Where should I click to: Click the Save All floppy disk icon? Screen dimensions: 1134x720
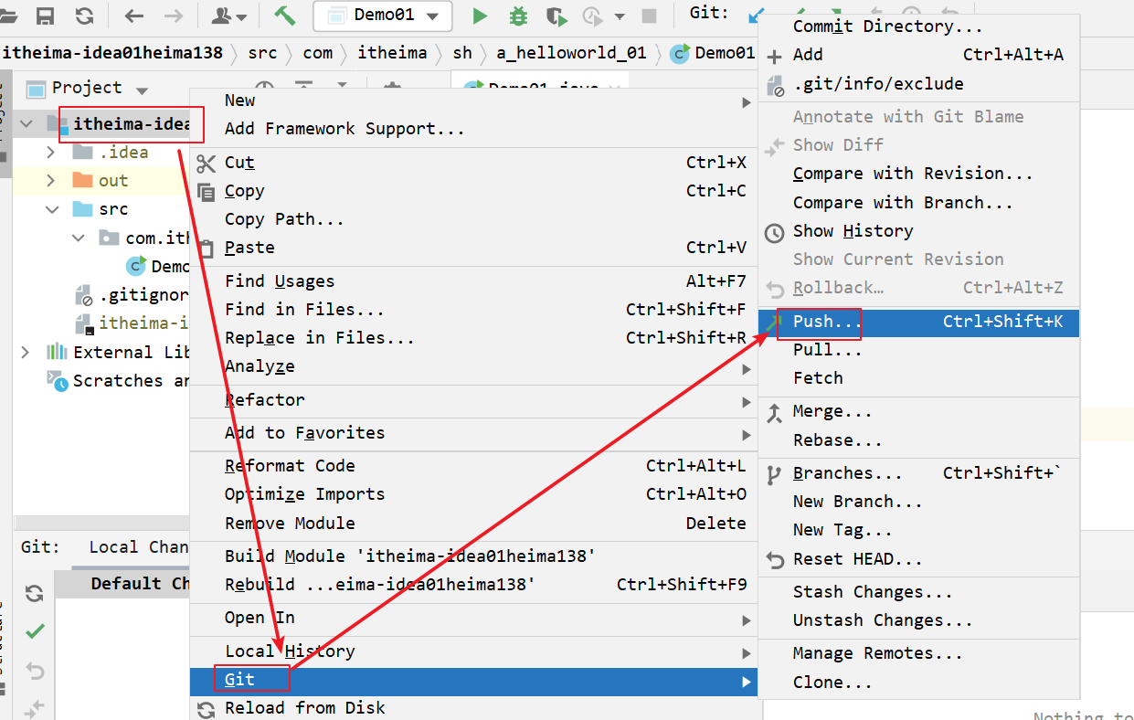click(45, 16)
